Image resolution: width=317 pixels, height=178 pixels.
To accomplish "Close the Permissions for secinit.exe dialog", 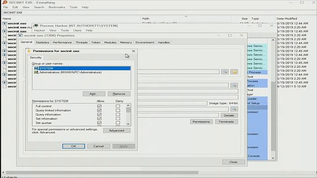I will (x=133, y=51).
